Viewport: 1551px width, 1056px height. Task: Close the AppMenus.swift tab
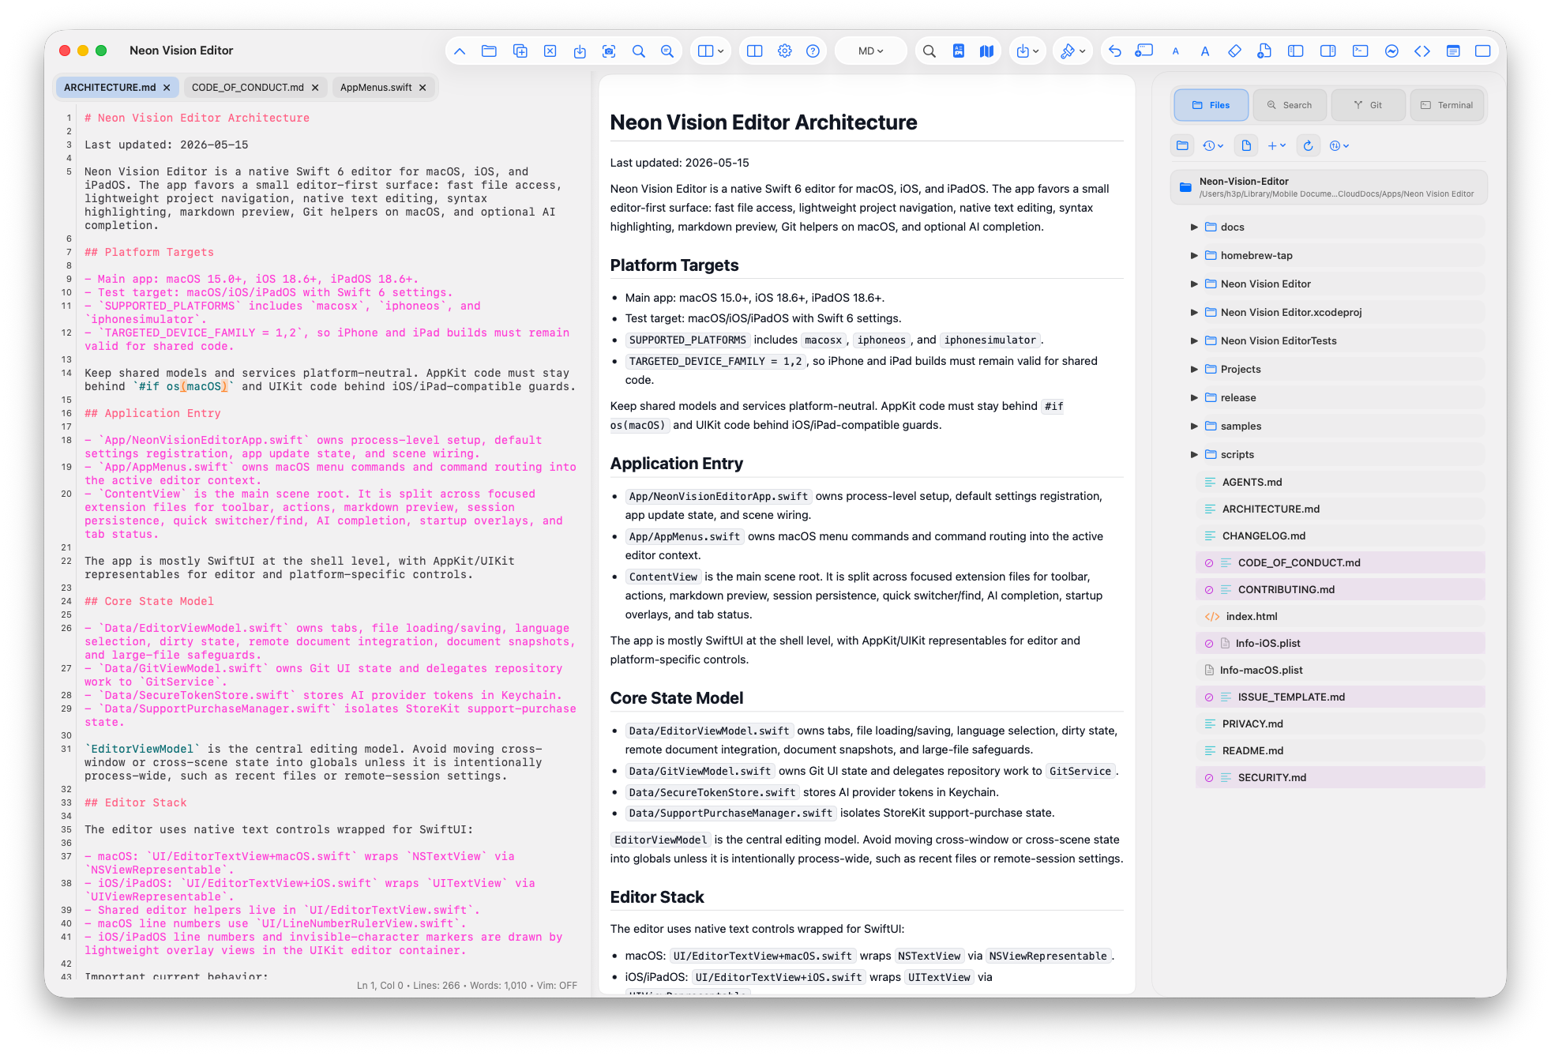pos(422,88)
